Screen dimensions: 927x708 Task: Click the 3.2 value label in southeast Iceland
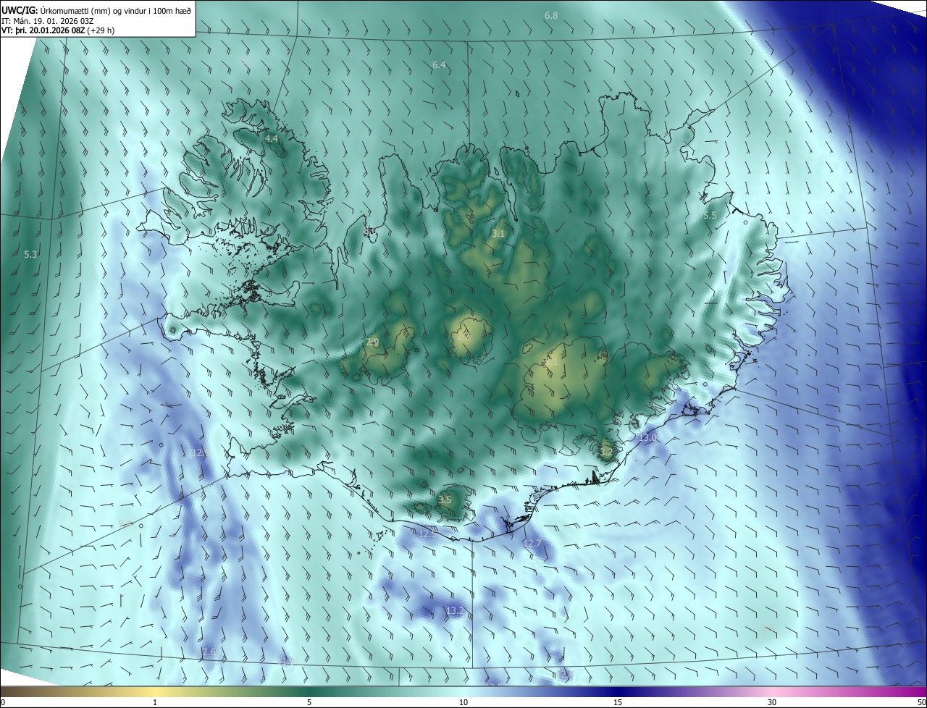pos(606,452)
